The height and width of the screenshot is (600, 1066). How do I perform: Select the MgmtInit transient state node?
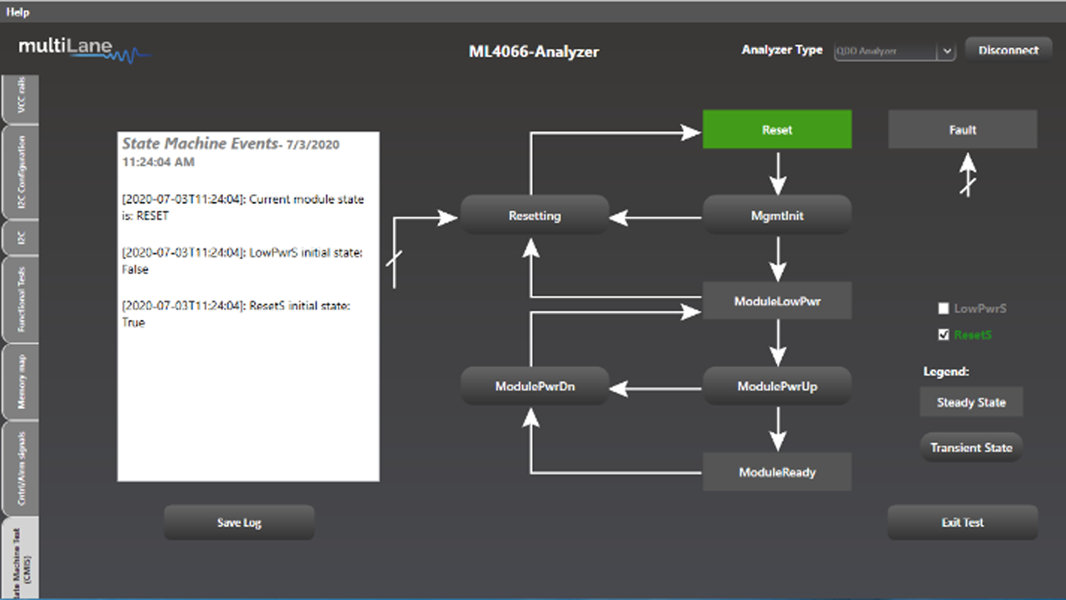[777, 216]
